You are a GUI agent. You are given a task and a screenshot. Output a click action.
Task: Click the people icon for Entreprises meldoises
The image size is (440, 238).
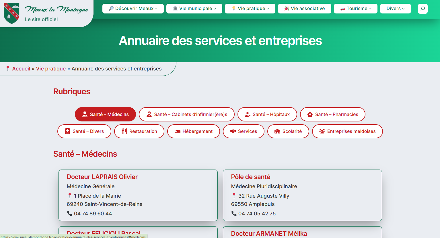pyautogui.click(x=322, y=131)
